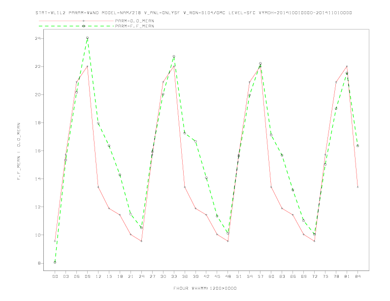
Task: Click y-axis tick label 8
Action: pos(39,263)
